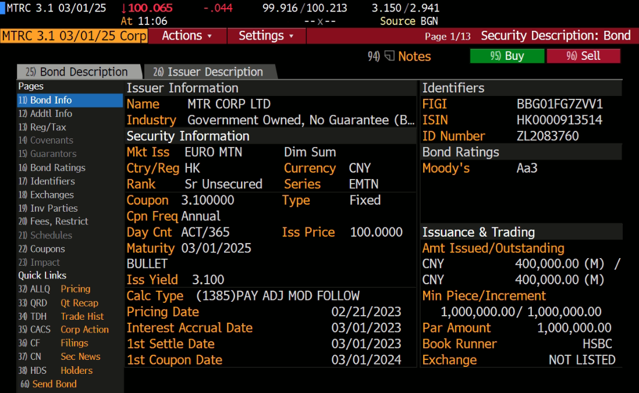
Task: Click the Iss Price value 100.0000
Action: 376,233
